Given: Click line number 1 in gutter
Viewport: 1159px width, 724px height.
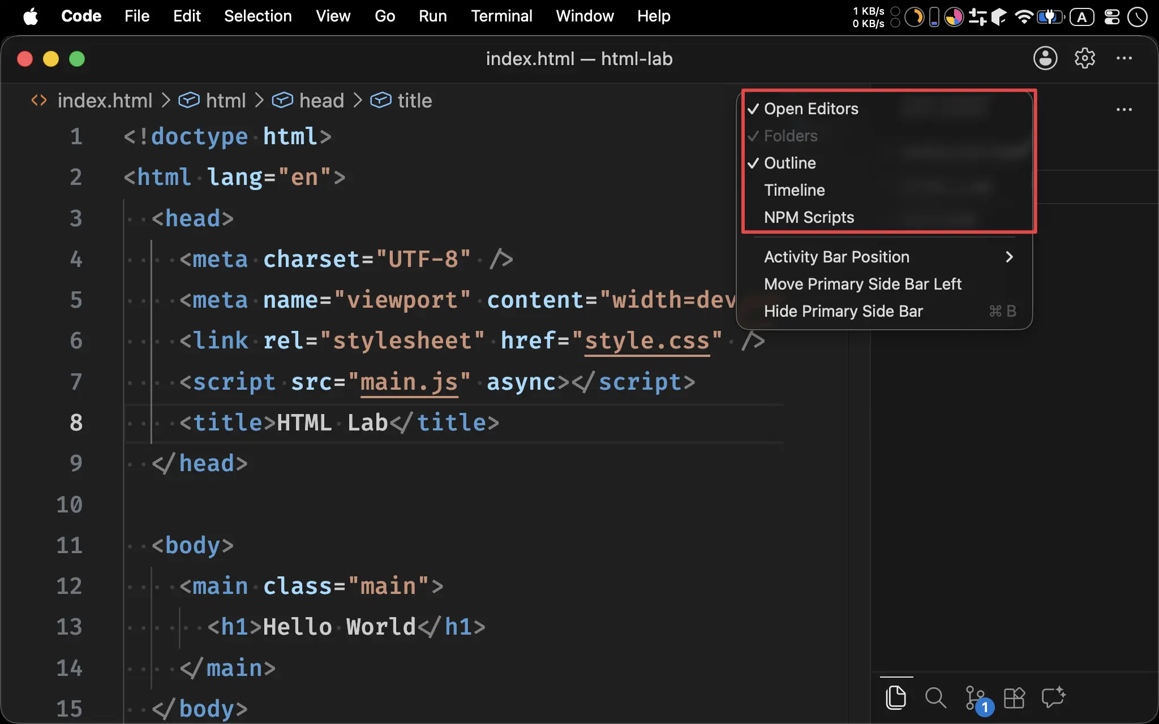Looking at the screenshot, I should (x=76, y=137).
